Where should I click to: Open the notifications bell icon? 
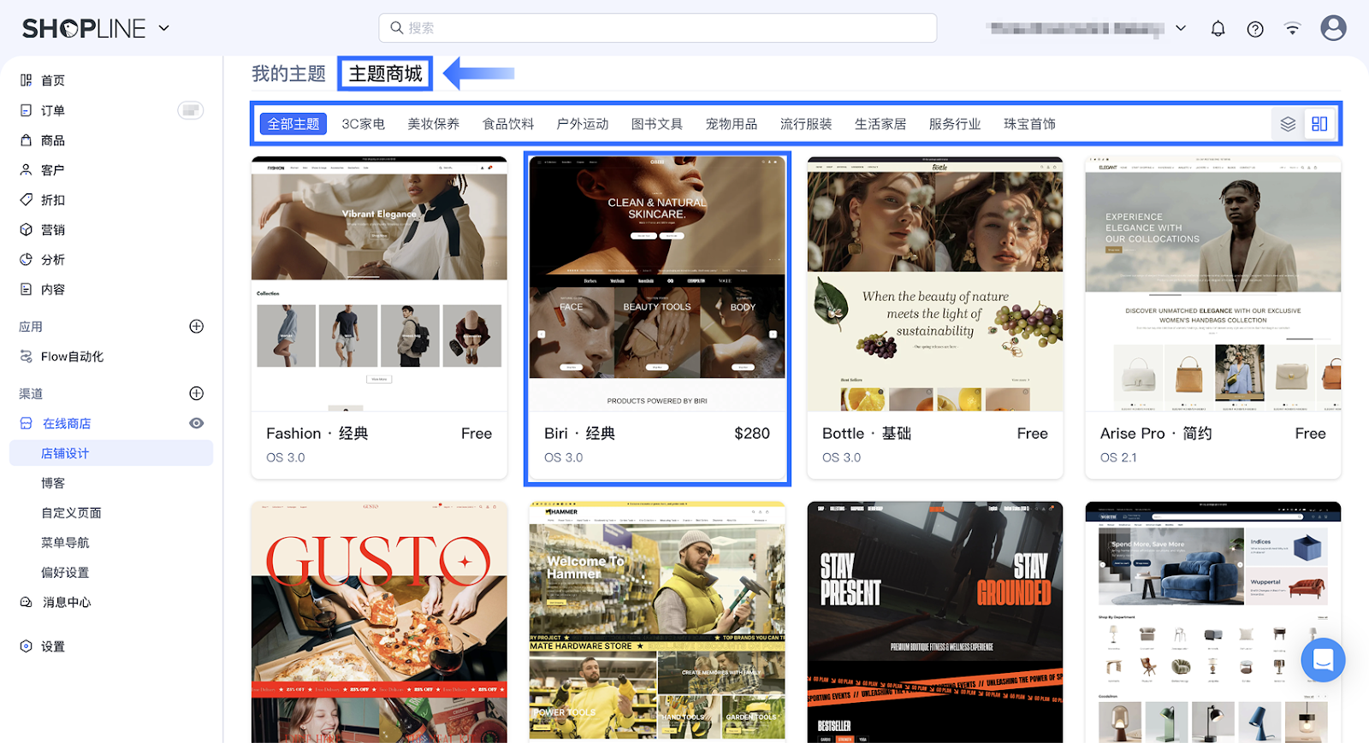(1218, 28)
